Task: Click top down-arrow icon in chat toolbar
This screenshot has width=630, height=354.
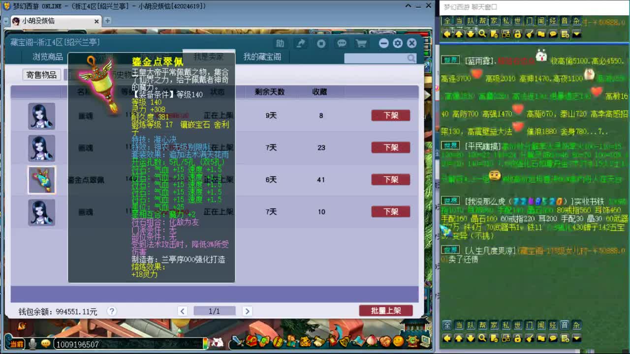Action: (x=471, y=34)
